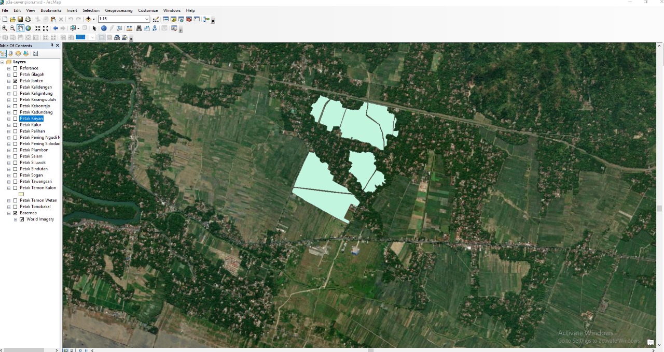Open Go To XY tool
The height and width of the screenshot is (352, 664).
click(x=155, y=28)
